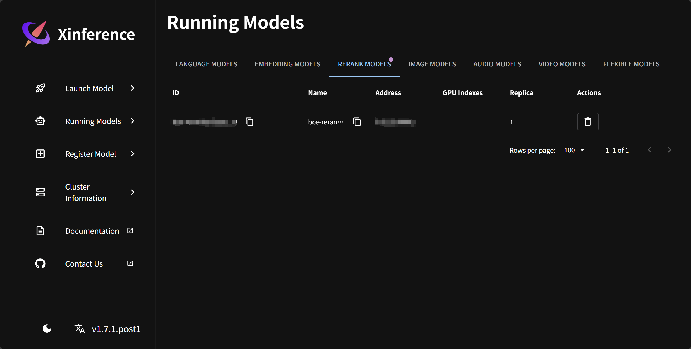This screenshot has width=691, height=349.
Task: Copy the bce-reranker model name
Action: pos(357,122)
